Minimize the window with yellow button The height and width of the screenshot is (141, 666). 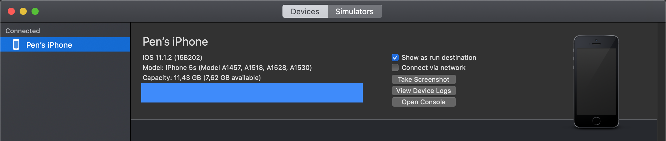click(x=23, y=11)
